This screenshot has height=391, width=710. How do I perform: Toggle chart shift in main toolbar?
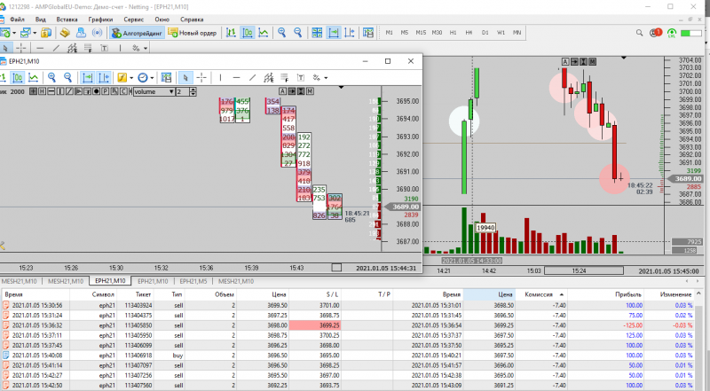coord(349,33)
